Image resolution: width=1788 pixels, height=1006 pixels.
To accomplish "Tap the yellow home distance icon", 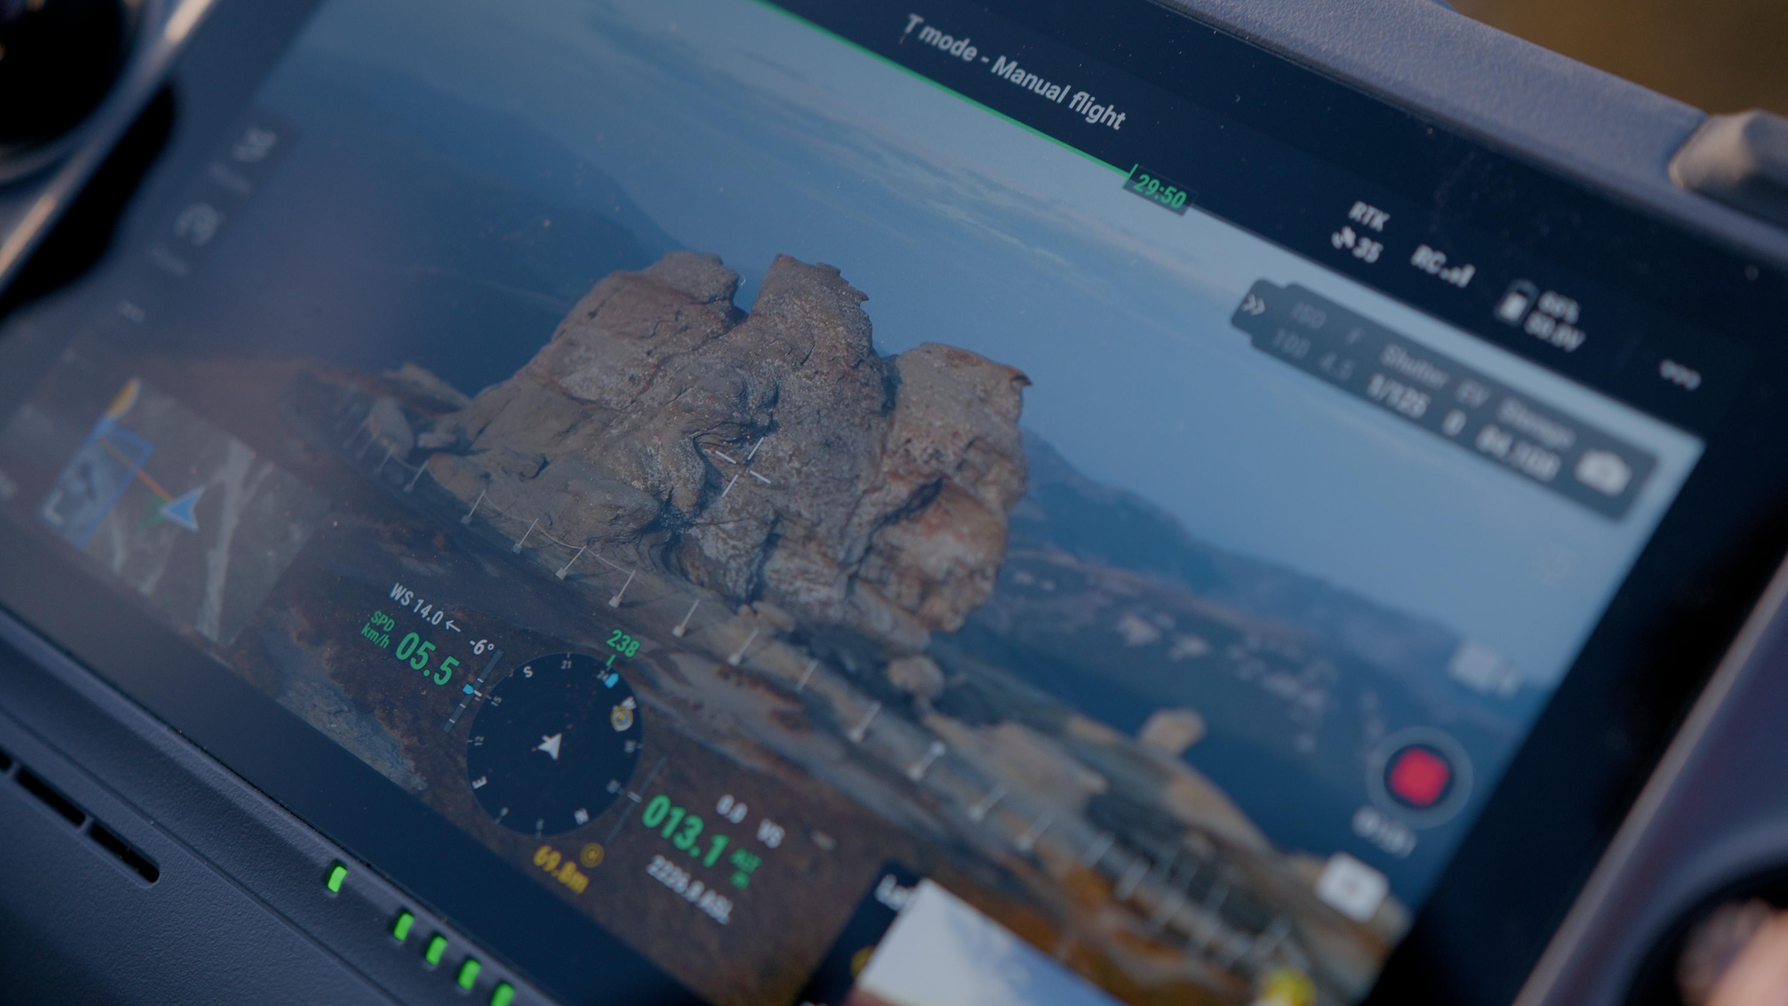I will tap(593, 855).
